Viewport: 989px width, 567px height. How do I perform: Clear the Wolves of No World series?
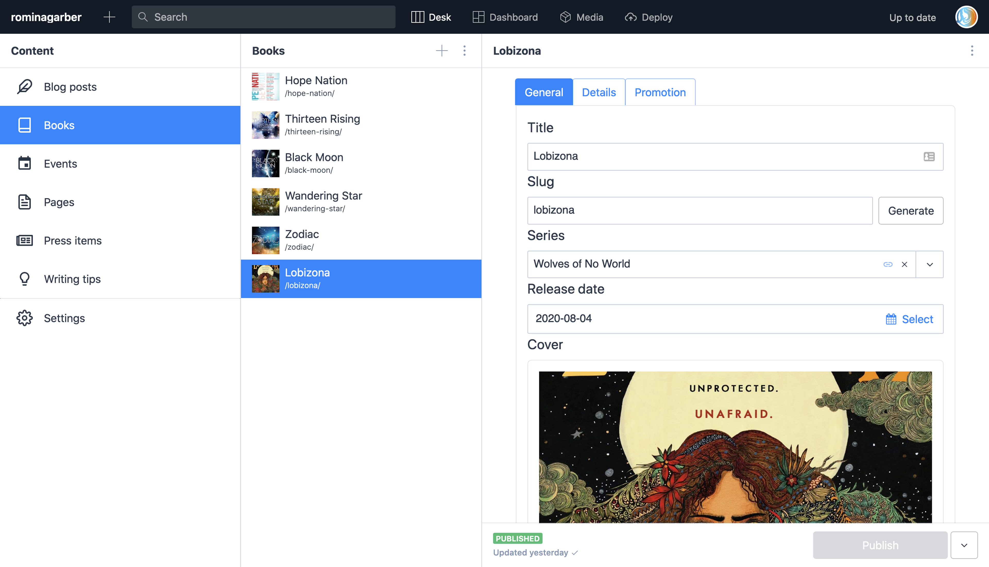click(905, 264)
